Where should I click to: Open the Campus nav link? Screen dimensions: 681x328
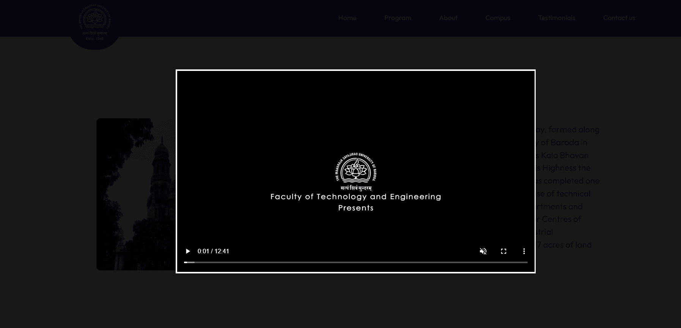pyautogui.click(x=498, y=18)
